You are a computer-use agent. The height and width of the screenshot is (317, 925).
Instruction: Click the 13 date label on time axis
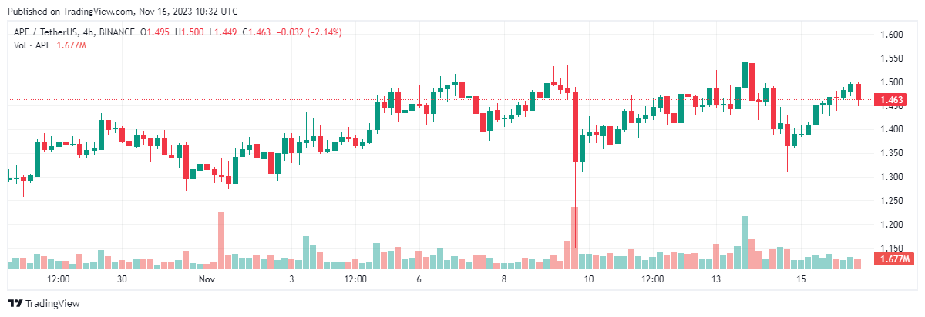[x=717, y=279]
